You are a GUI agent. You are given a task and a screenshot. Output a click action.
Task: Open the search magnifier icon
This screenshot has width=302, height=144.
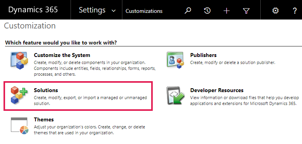tap(187, 11)
